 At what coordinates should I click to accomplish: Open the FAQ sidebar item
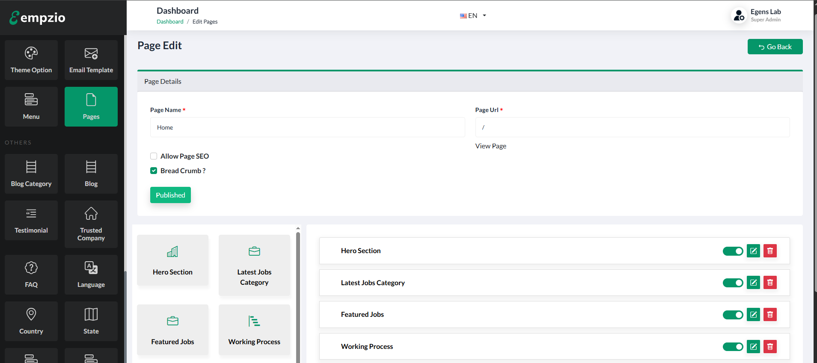[x=31, y=274]
